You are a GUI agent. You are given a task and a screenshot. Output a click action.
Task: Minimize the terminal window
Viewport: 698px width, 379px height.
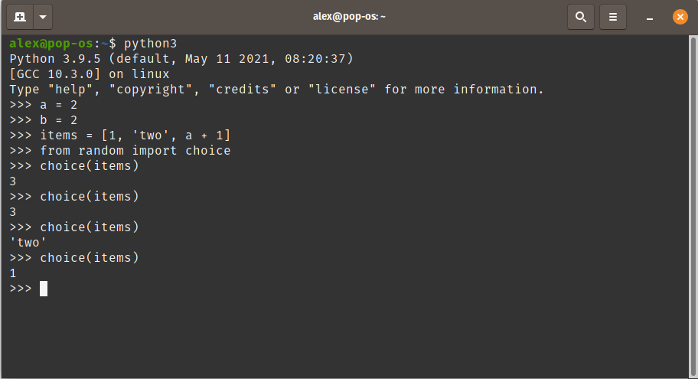pyautogui.click(x=650, y=18)
